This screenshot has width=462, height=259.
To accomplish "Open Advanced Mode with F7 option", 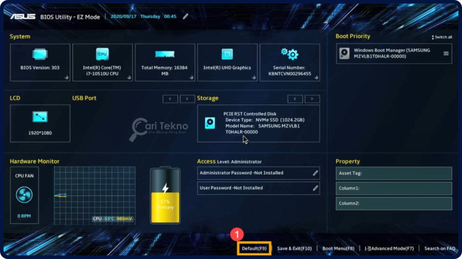I will pos(389,248).
